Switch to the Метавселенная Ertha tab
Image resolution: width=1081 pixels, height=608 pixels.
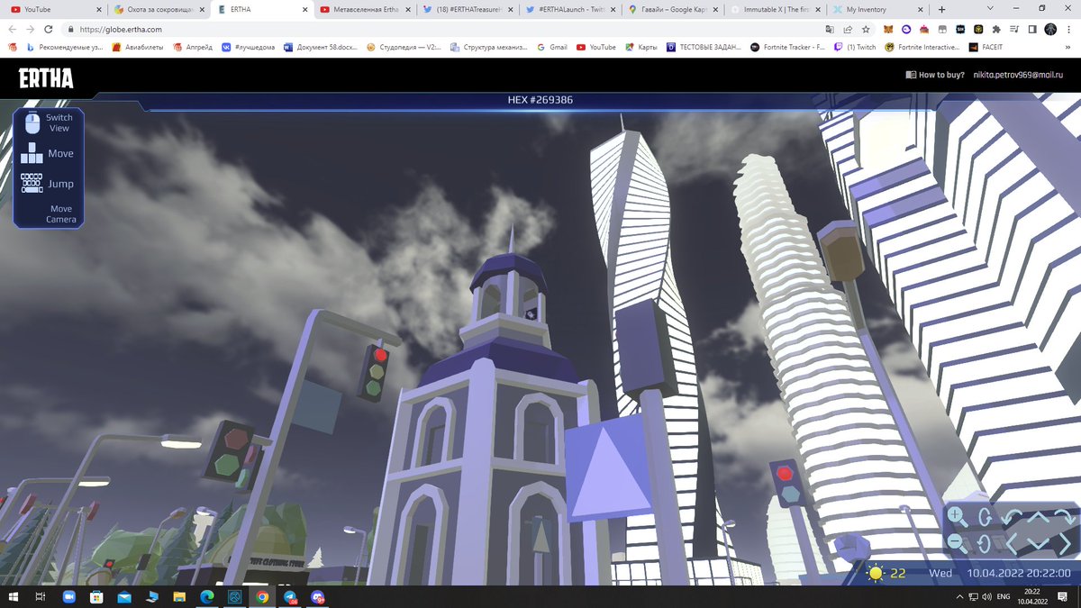pyautogui.click(x=363, y=9)
